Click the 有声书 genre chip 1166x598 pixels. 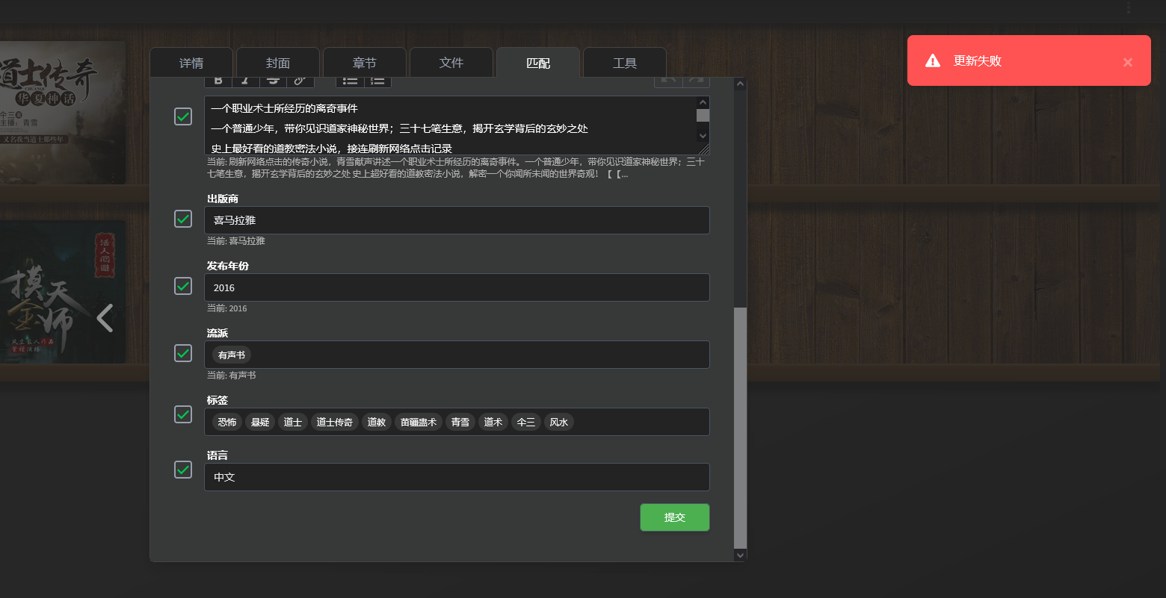pos(232,355)
